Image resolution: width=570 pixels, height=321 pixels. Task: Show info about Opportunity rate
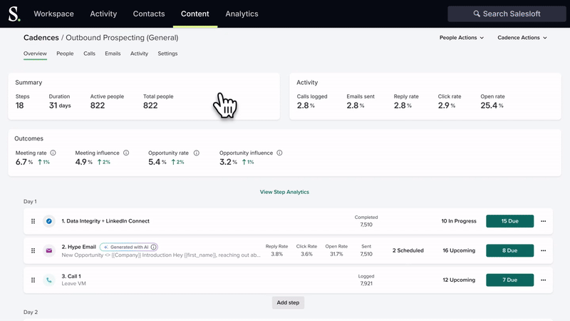pos(197,153)
